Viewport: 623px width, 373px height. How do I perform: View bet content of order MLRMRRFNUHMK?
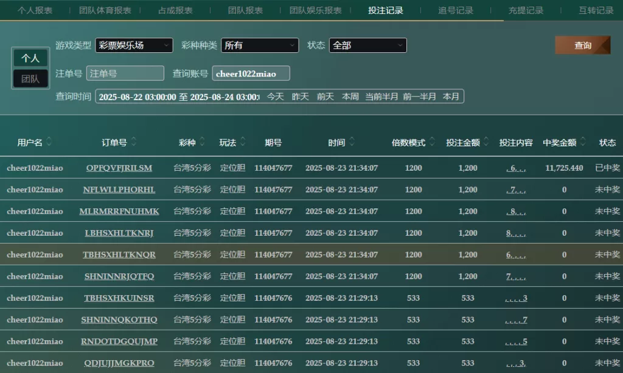(x=516, y=211)
